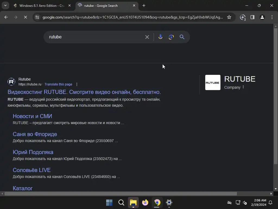Click the RUTUBE logo thumbnail in knowledge panel
The width and height of the screenshot is (278, 209).
point(213,82)
